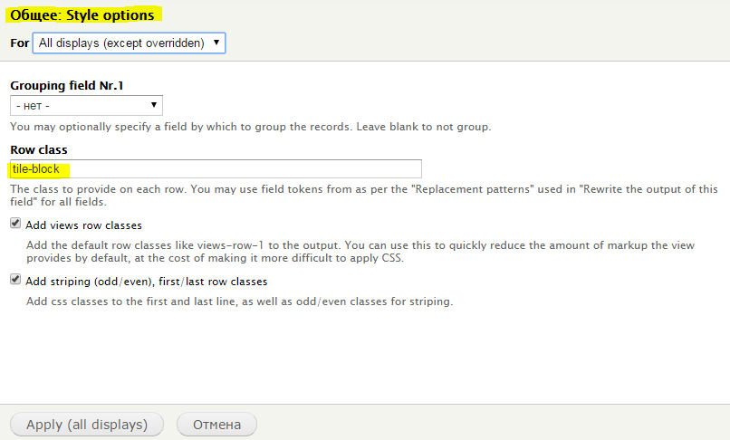Image resolution: width=730 pixels, height=440 pixels.
Task: Click the arrow on the For display selector
Action: click(x=216, y=43)
